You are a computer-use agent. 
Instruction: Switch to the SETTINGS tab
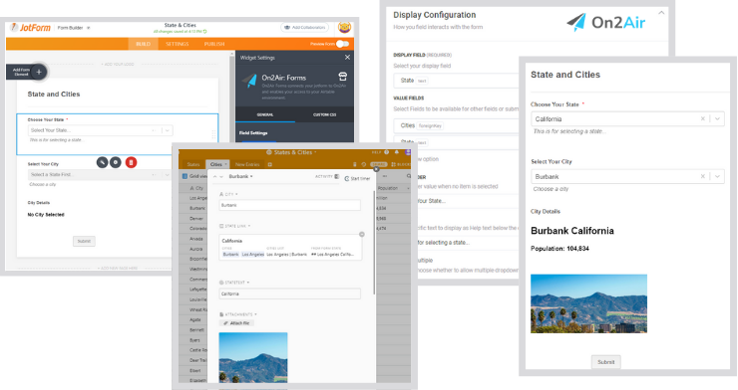(x=177, y=44)
